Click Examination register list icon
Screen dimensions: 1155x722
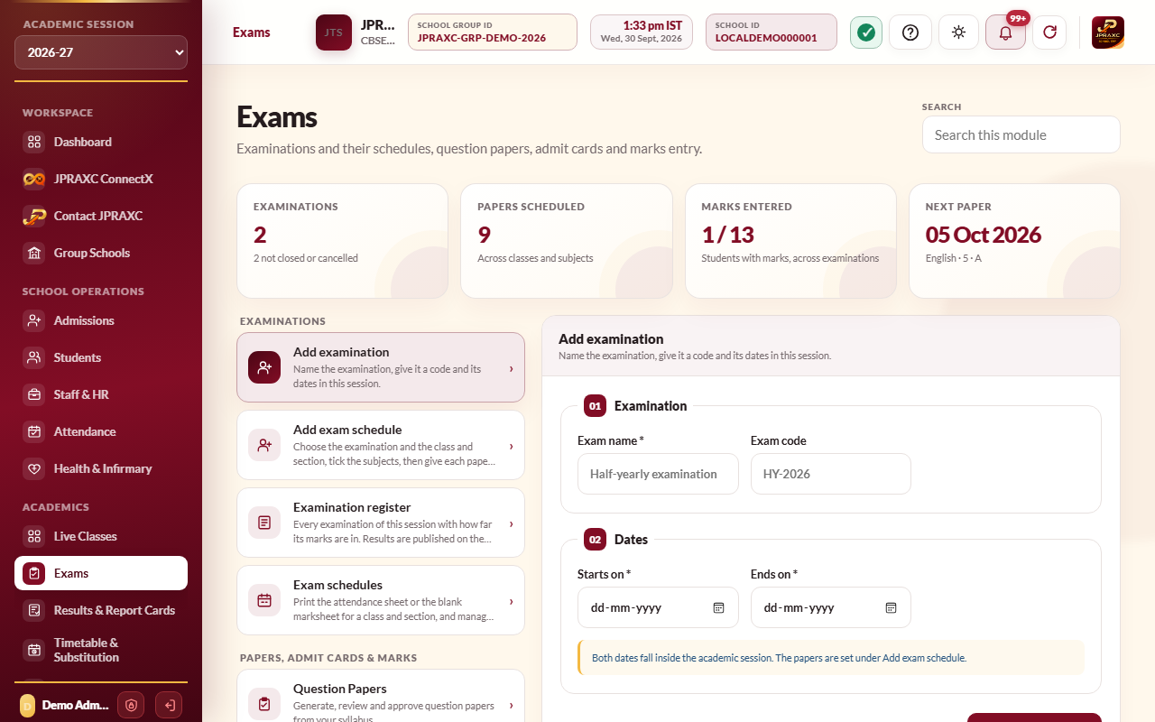(264, 523)
